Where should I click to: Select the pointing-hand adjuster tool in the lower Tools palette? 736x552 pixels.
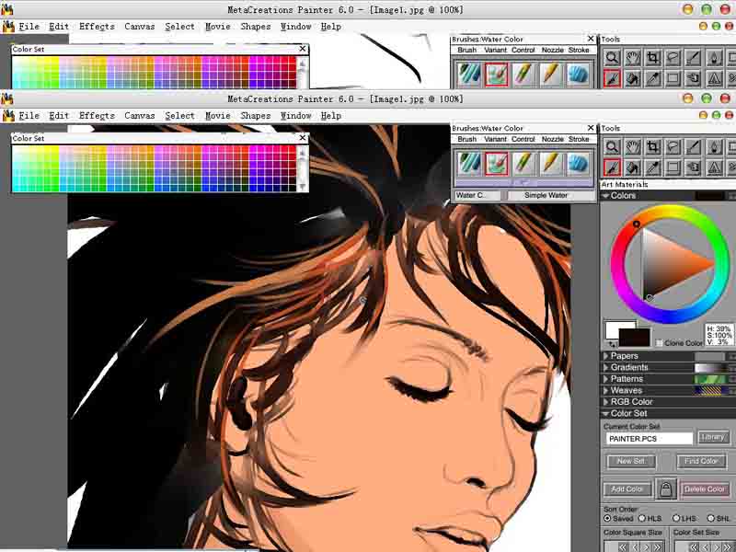click(x=694, y=167)
